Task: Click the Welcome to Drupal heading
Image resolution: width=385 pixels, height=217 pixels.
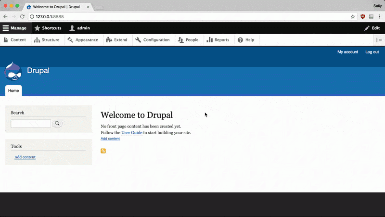Action: [137, 115]
